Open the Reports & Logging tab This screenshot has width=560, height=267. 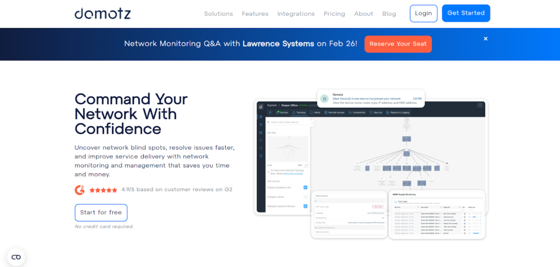398,112
